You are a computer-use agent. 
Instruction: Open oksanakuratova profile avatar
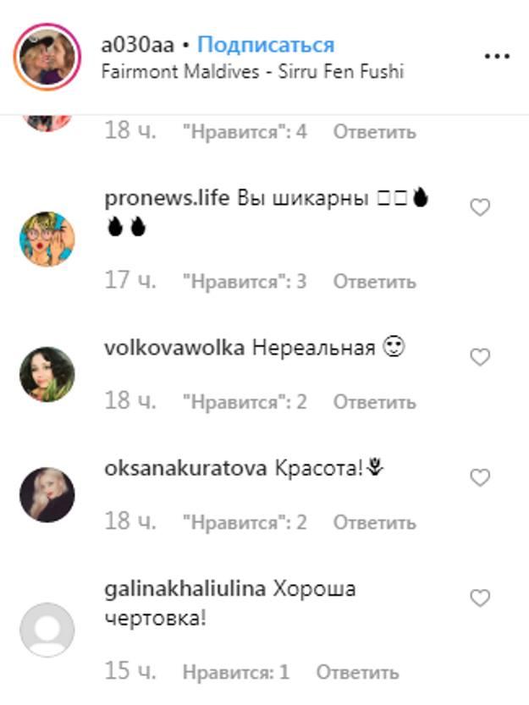(47, 494)
